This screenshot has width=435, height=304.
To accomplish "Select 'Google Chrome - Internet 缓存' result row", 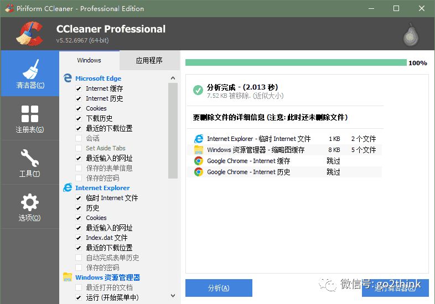I will 284,161.
